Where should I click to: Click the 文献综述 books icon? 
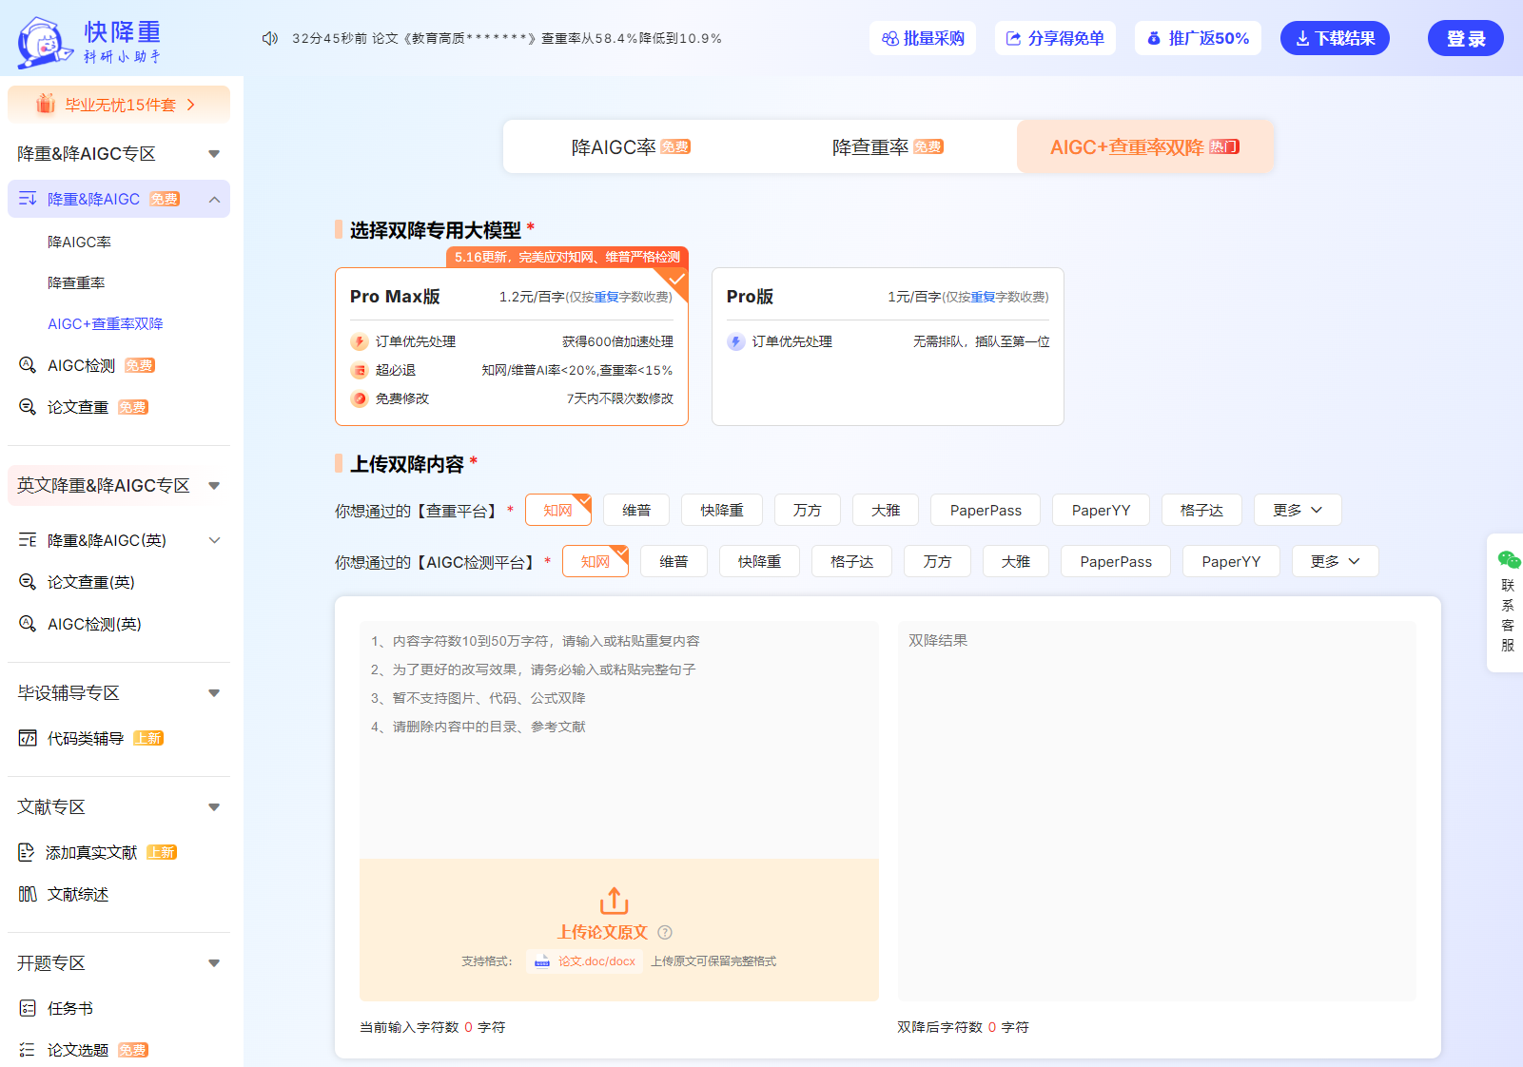click(x=28, y=894)
